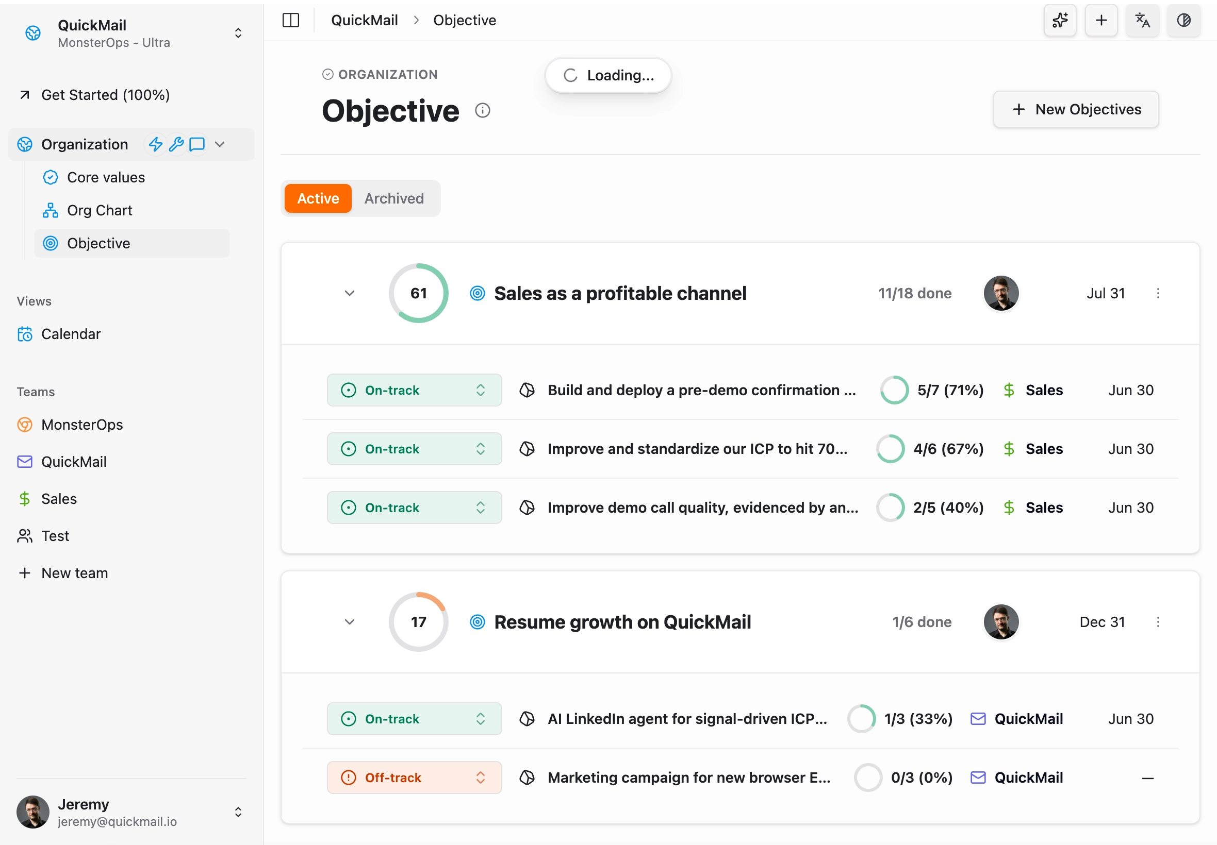Change Off-track status of Marketing campaign row
The image size is (1217, 845).
pyautogui.click(x=414, y=777)
